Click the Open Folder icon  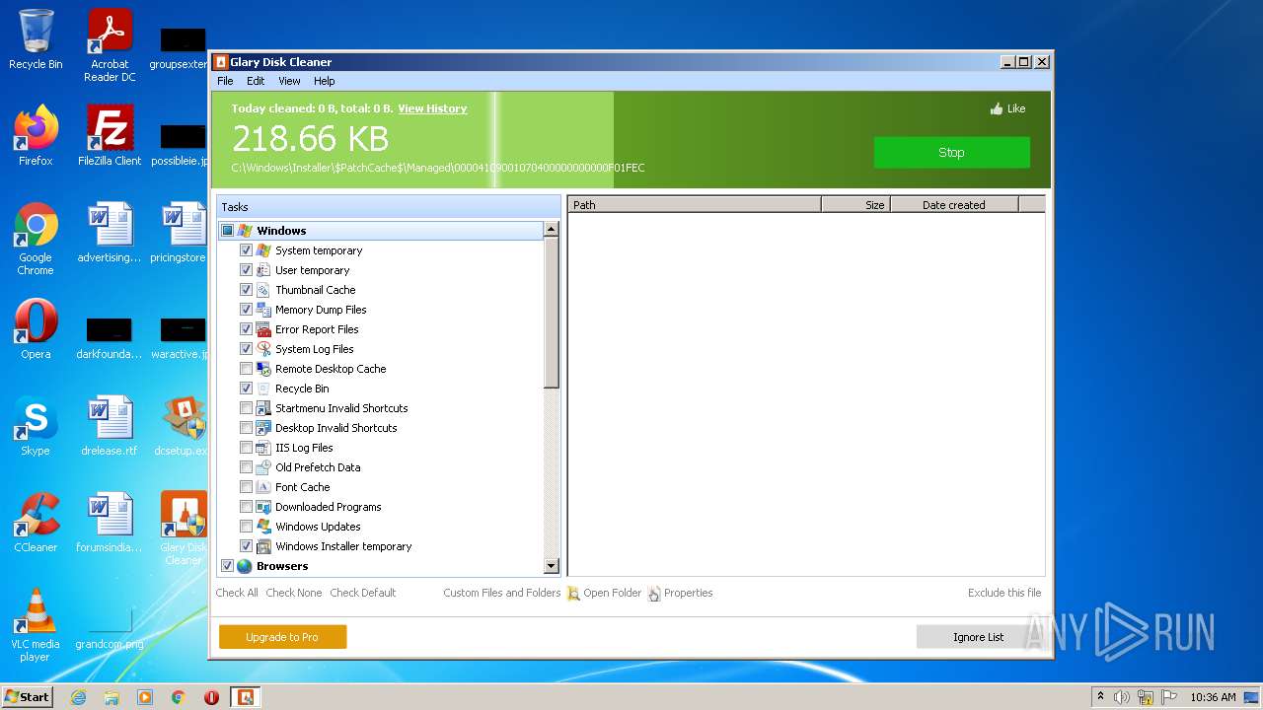[573, 594]
